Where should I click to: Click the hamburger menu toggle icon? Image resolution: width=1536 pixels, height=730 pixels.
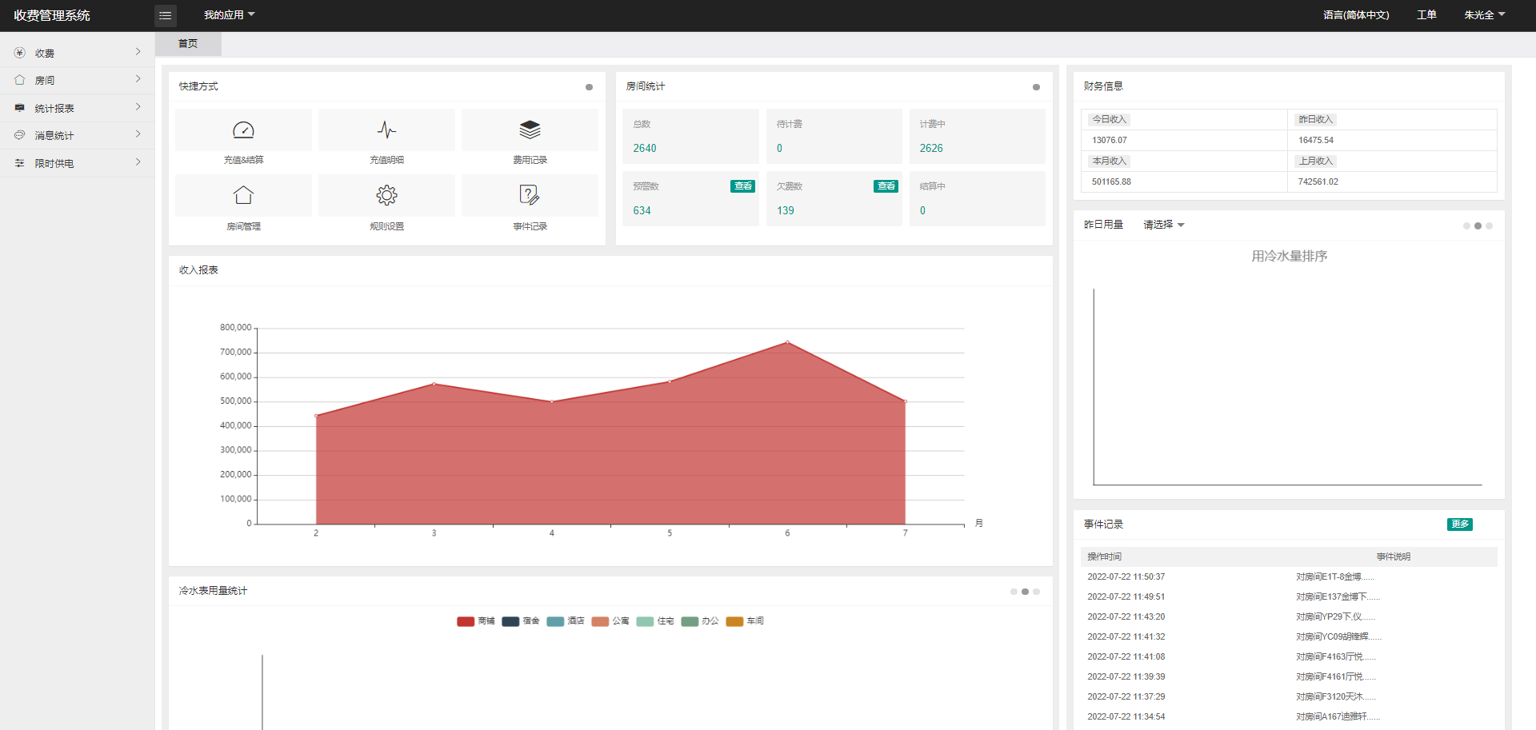coord(166,15)
